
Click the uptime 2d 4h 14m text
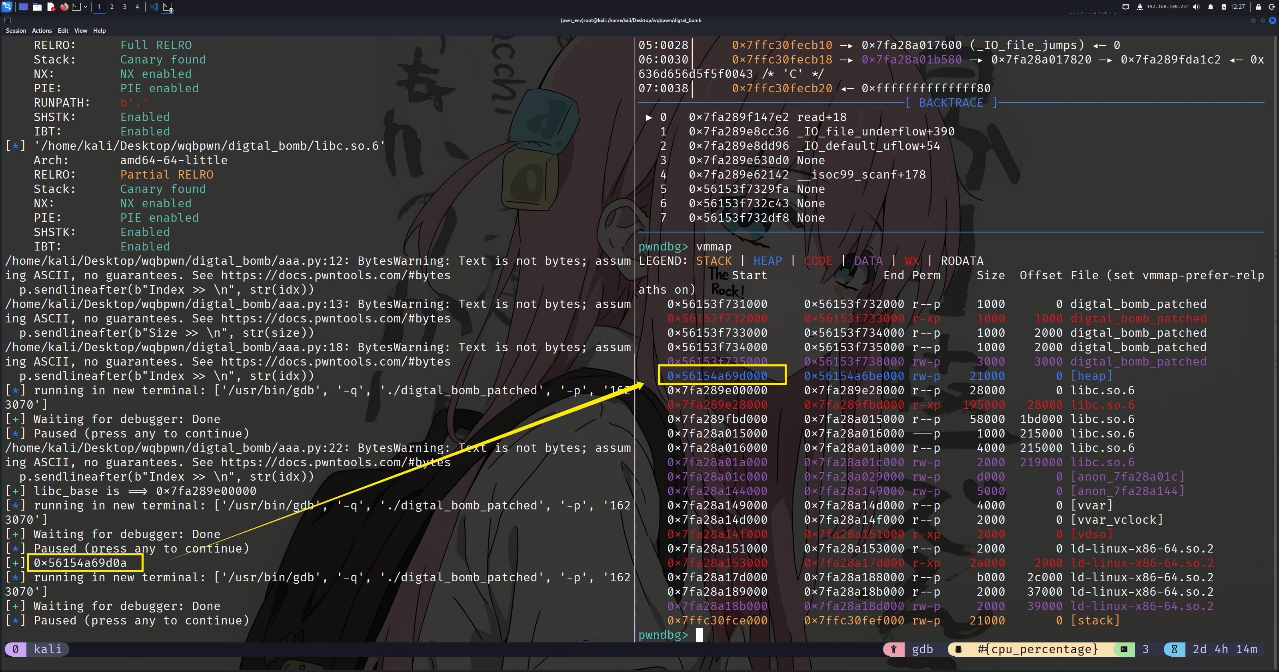[x=1225, y=649]
